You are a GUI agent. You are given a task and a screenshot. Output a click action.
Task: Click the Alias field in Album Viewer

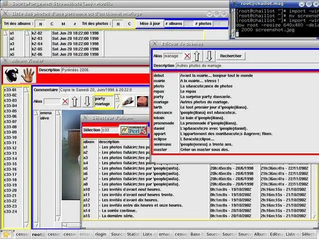tap(52, 102)
